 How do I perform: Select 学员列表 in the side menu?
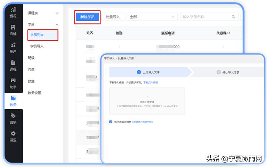coord(43,35)
